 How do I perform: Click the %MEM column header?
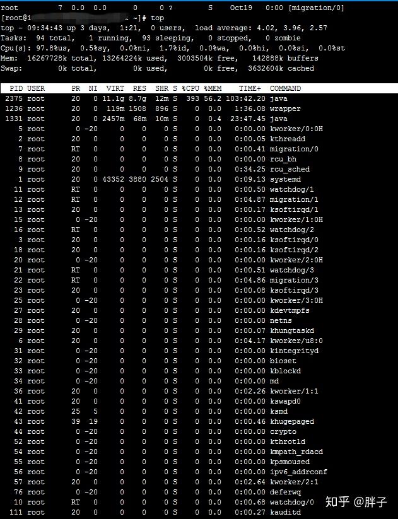(x=213, y=88)
